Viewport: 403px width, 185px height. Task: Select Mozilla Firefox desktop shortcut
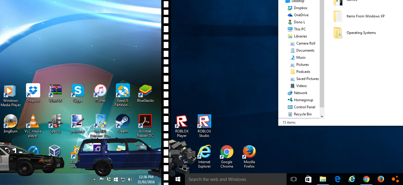249,157
